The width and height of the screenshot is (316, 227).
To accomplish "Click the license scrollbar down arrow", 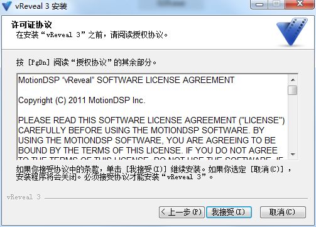I will pos(293,155).
